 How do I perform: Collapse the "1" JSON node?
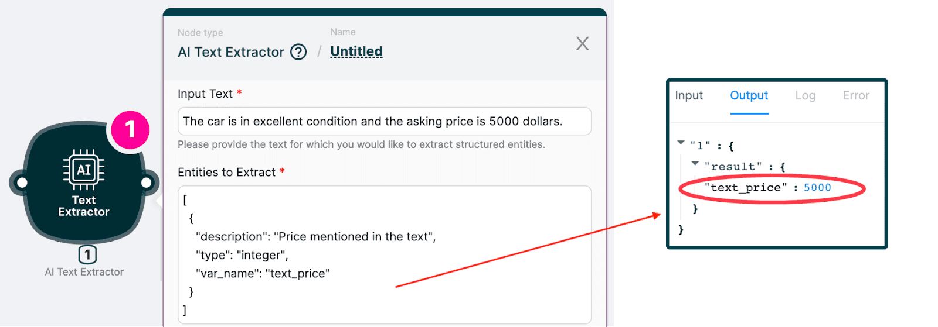click(681, 142)
